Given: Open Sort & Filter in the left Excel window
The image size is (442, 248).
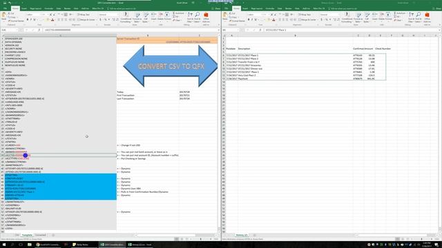Looking at the screenshot, I should [190, 17].
